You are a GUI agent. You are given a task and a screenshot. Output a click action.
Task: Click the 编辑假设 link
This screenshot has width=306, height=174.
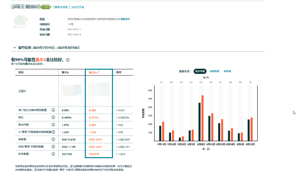coord(125,19)
